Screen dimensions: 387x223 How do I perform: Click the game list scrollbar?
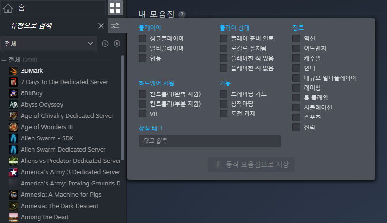tap(123, 108)
